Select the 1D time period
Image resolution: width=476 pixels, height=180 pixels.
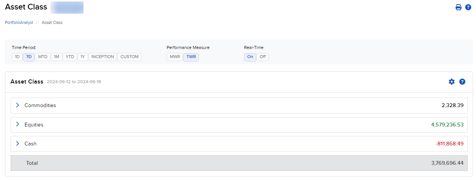[x=17, y=57]
